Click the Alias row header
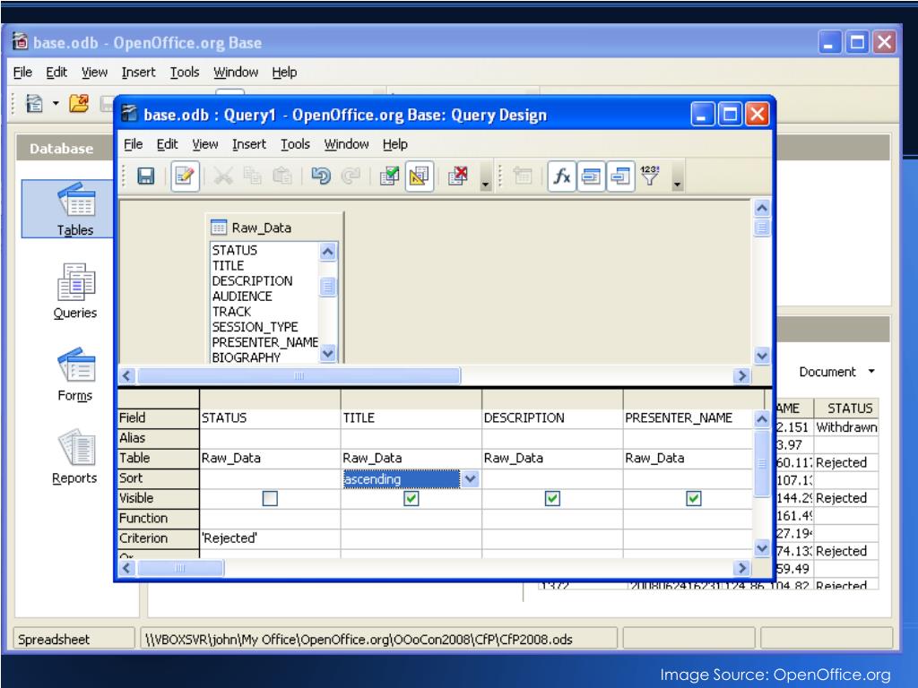Screen dimensions: 918x688 pos(158,437)
